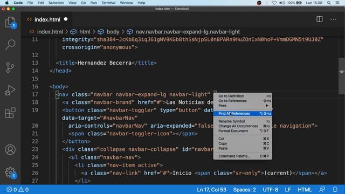Click the battery icon in menu bar
The width and height of the screenshot is (345, 194).
point(299,3)
